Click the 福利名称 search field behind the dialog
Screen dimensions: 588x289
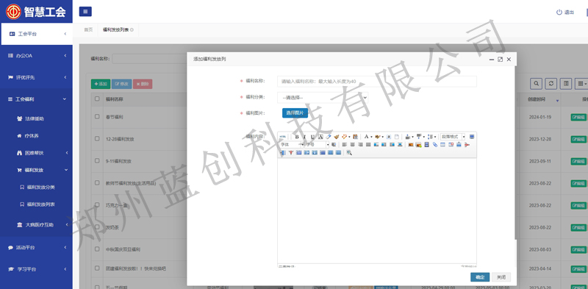[x=150, y=59]
